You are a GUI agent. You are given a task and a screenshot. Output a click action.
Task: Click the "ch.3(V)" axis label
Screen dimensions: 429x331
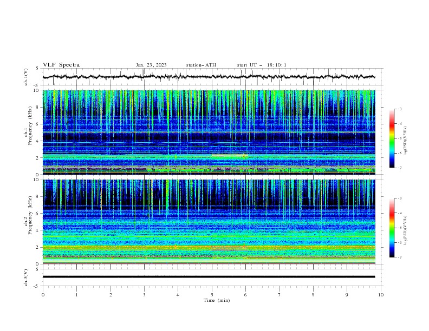click(x=26, y=277)
